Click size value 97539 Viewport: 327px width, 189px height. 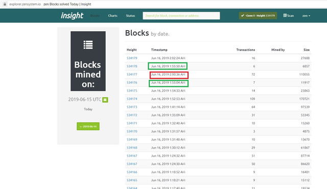(305, 107)
